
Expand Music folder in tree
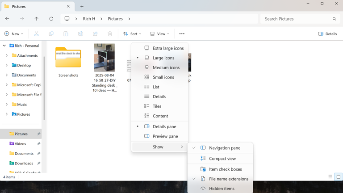[x=7, y=105]
